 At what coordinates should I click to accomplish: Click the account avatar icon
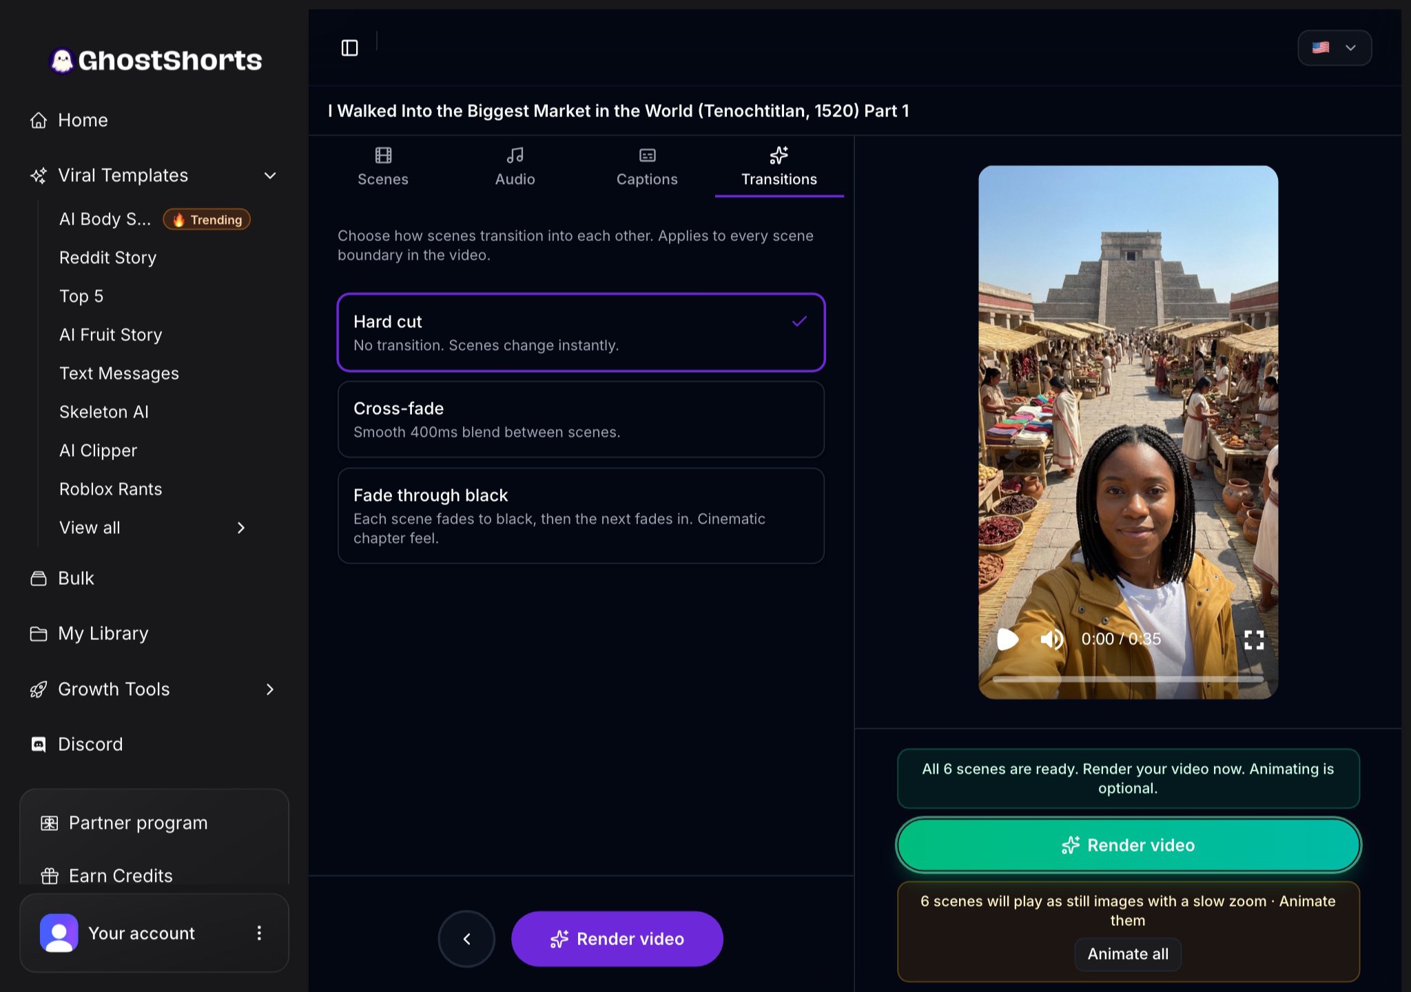coord(59,933)
